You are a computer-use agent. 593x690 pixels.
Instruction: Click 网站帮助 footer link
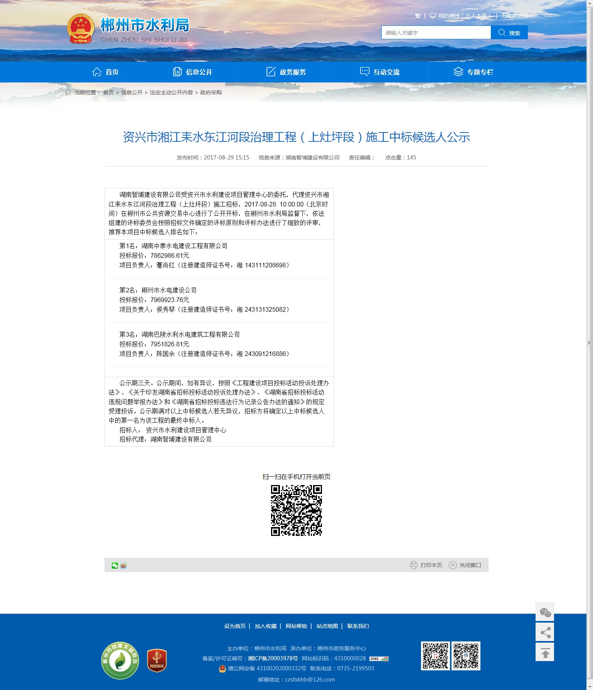tap(296, 626)
